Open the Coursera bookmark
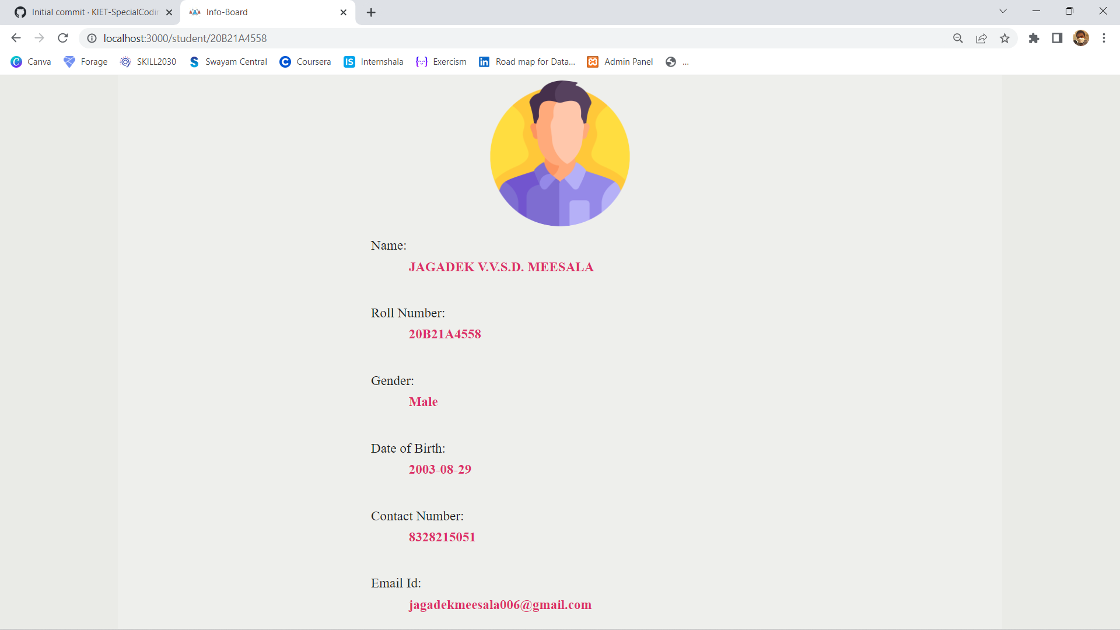Image resolution: width=1120 pixels, height=630 pixels. 305,61
